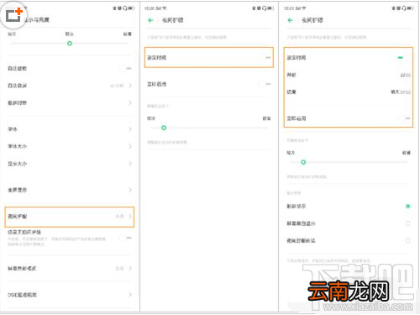Open OSIE超清视效 settings chevron
Viewport: 420px width, 315px height.
click(x=130, y=295)
